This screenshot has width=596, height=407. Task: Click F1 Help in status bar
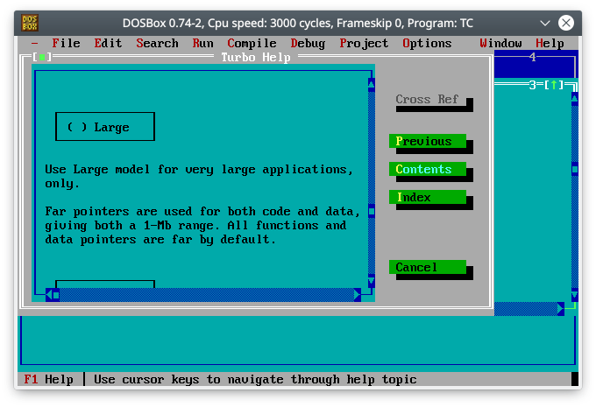point(49,379)
